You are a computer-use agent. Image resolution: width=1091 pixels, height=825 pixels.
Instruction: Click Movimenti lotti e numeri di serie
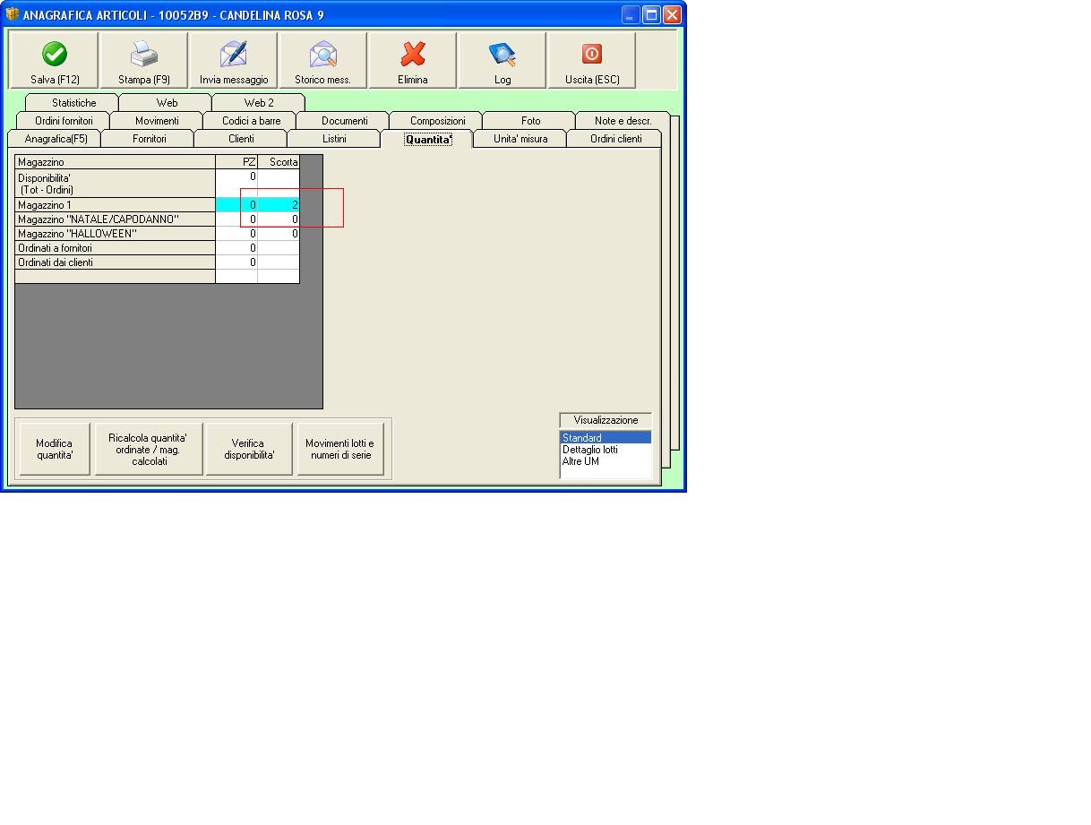tap(339, 449)
